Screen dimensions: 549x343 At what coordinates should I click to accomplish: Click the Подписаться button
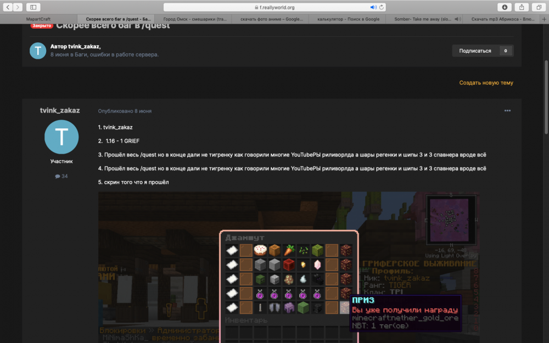tap(475, 50)
